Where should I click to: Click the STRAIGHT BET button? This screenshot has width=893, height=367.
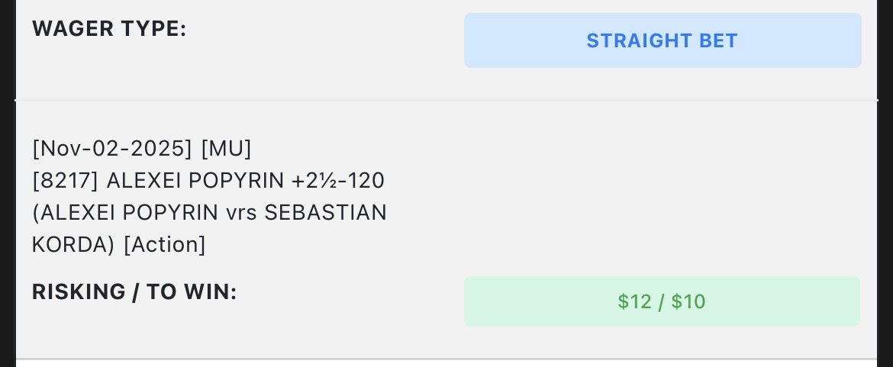(662, 40)
